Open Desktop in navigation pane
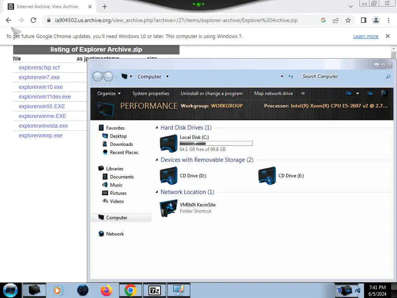Viewport: 397px width, 298px height. (x=118, y=136)
